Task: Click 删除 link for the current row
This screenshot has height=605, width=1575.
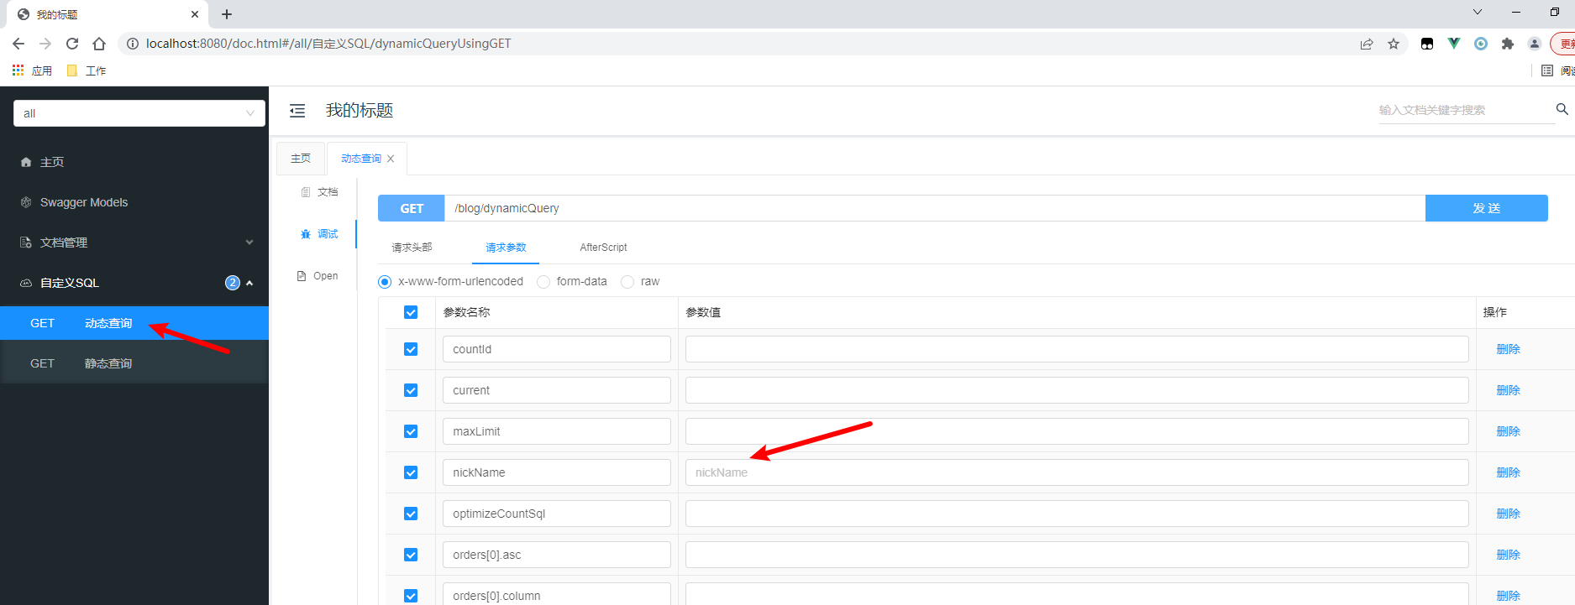Action: point(1509,390)
